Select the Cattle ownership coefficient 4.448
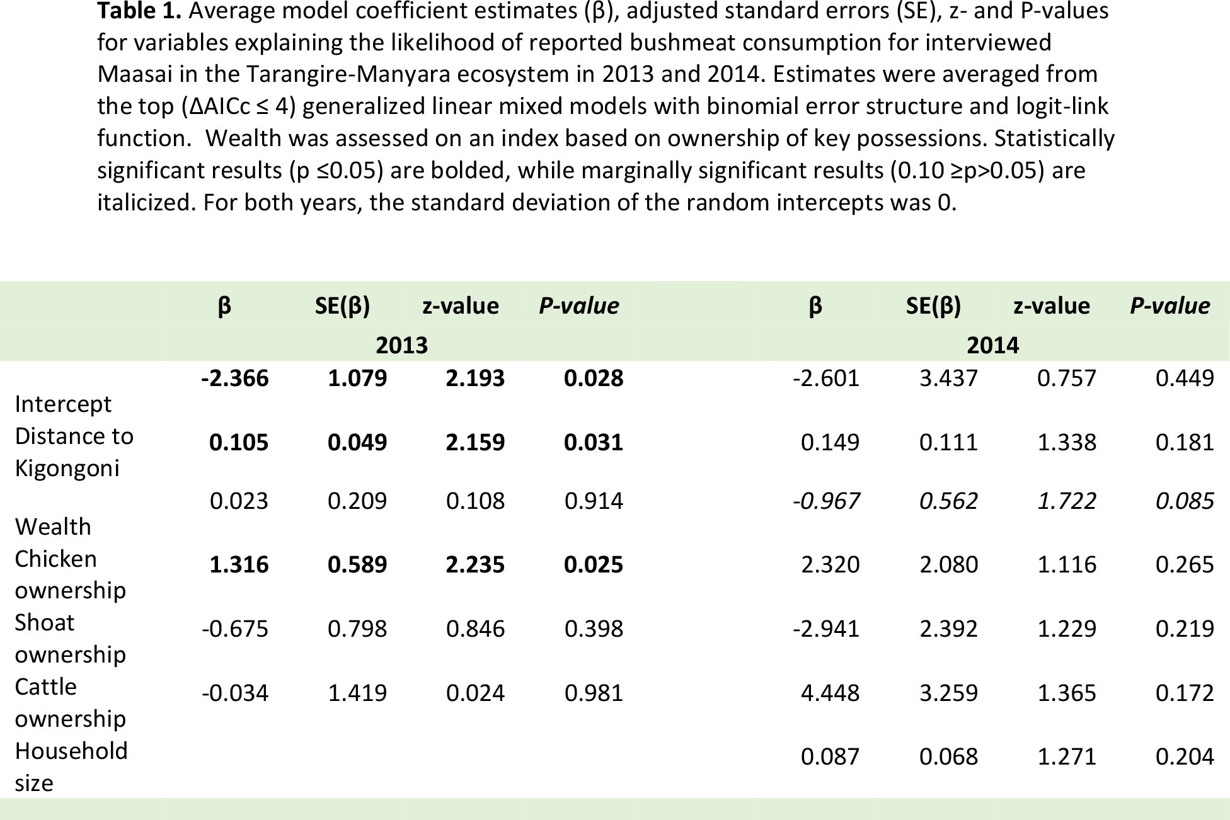Image resolution: width=1230 pixels, height=820 pixels. 830,693
